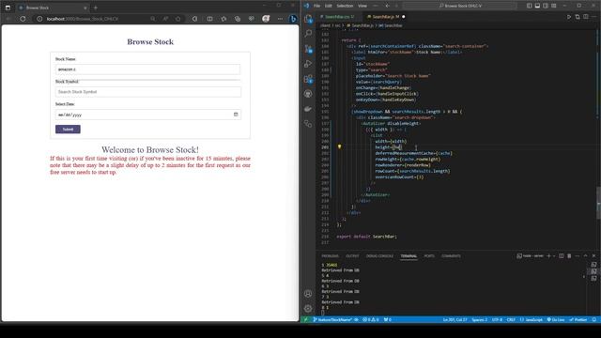Open the browser profile avatar
Image resolution: width=601 pixels, height=338 pixels.
click(x=266, y=19)
